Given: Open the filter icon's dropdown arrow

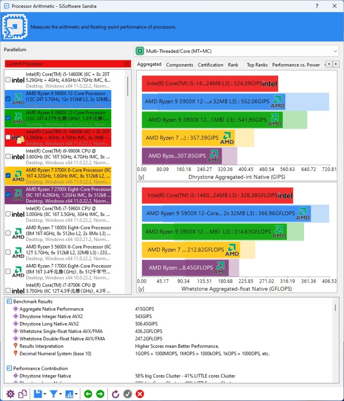Looking at the screenshot, I should tap(60, 394).
